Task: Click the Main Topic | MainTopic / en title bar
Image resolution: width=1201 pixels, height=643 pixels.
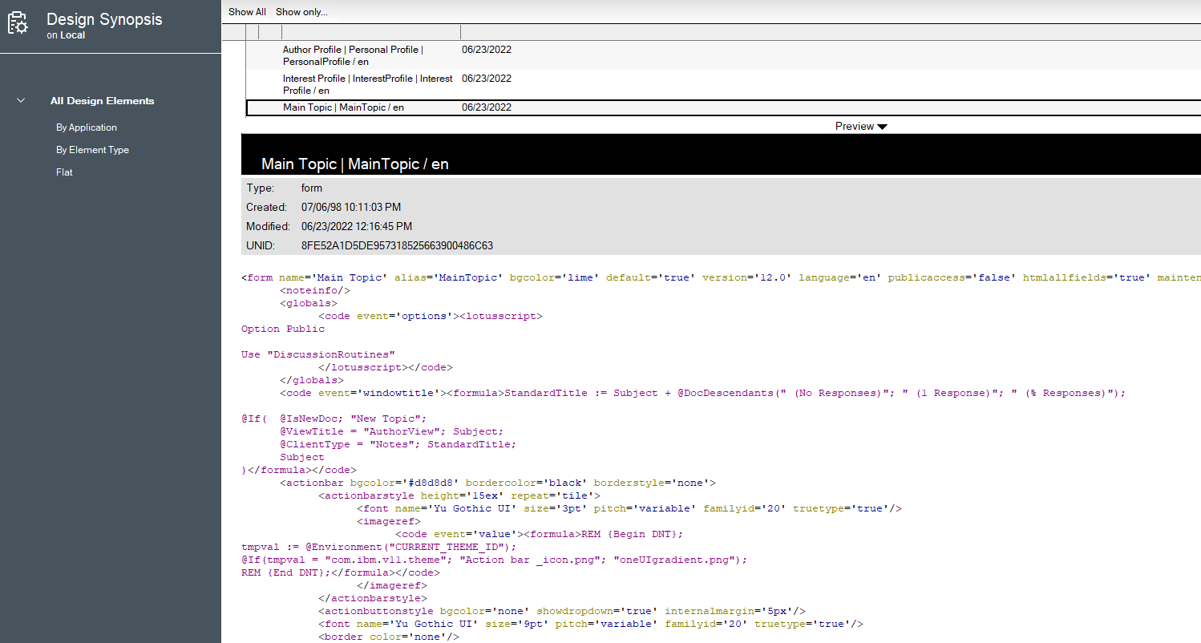Action: point(354,163)
